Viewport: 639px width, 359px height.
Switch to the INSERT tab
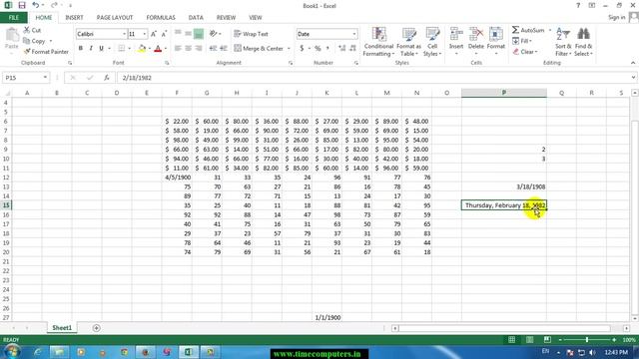click(x=74, y=18)
